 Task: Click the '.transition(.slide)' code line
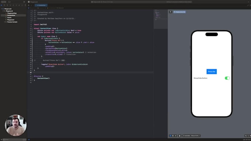54,54
